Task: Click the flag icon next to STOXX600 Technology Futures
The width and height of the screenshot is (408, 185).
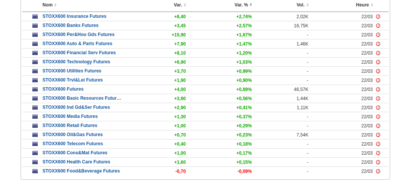Action: pyautogui.click(x=35, y=62)
